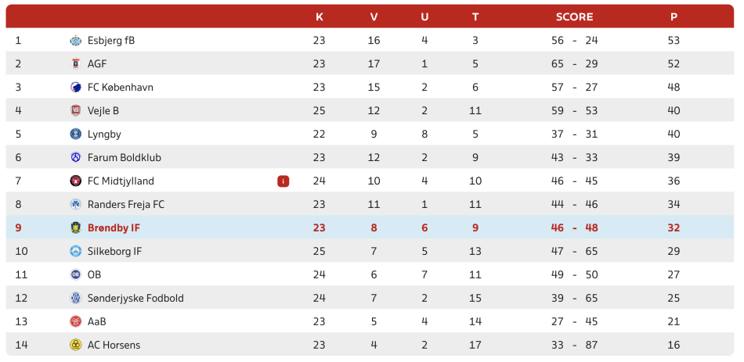Viewport: 744px width, 362px height.
Task: Click the FC København logo icon
Action: (x=75, y=88)
